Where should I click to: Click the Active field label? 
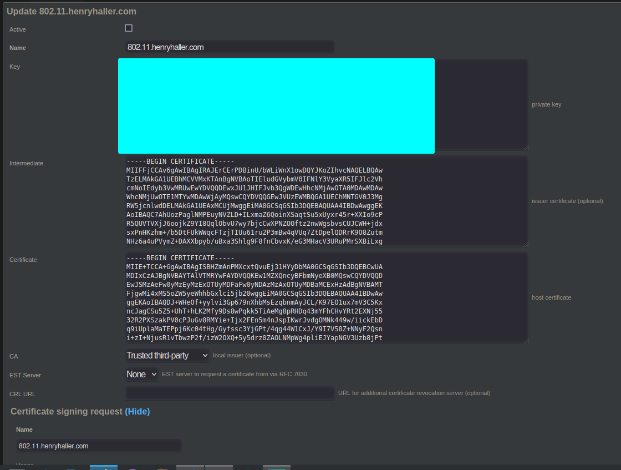(x=18, y=29)
